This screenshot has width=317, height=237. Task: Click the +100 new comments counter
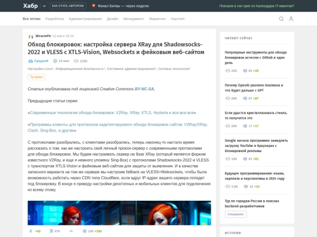(98, 231)
